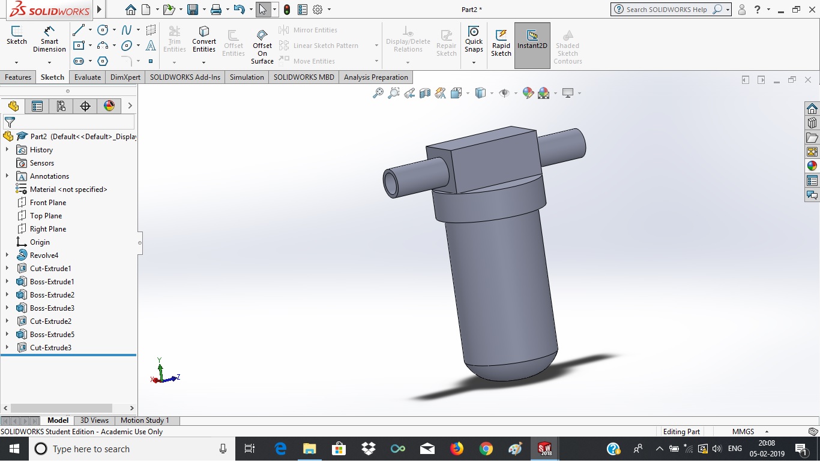This screenshot has height=463, width=820.
Task: Select Cut-Extrude3 in the feature tree
Action: [x=50, y=348]
